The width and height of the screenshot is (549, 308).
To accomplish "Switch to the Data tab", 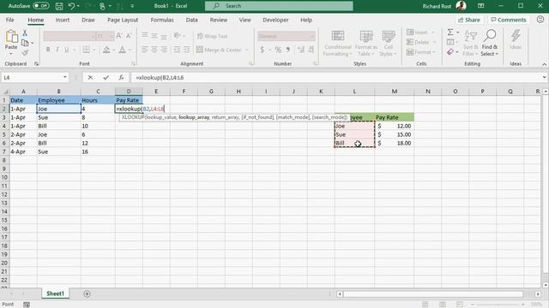I will coord(191,20).
